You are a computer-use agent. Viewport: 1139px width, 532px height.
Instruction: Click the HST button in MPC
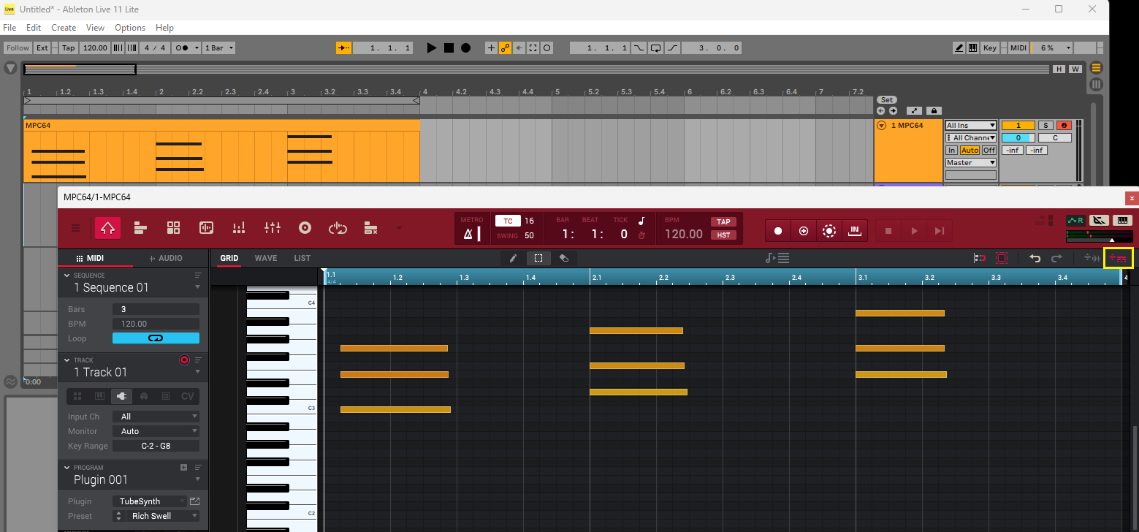723,235
